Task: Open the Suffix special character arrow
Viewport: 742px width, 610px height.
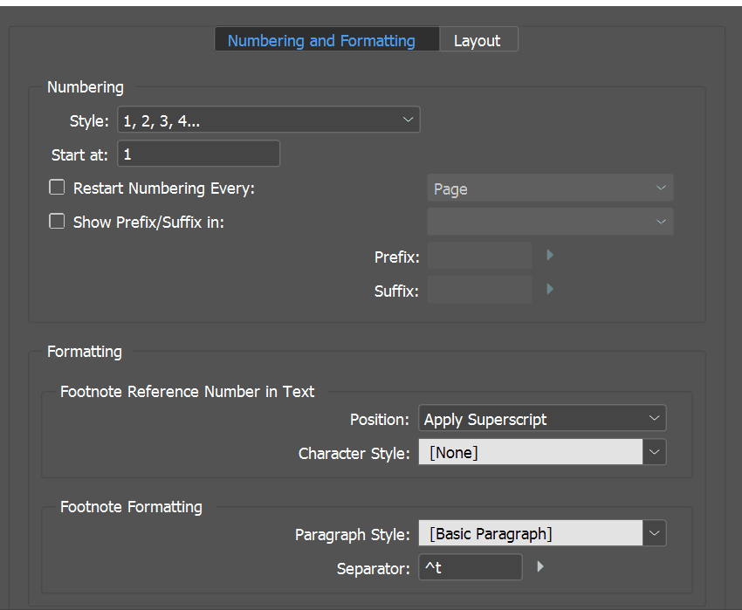Action: 550,289
